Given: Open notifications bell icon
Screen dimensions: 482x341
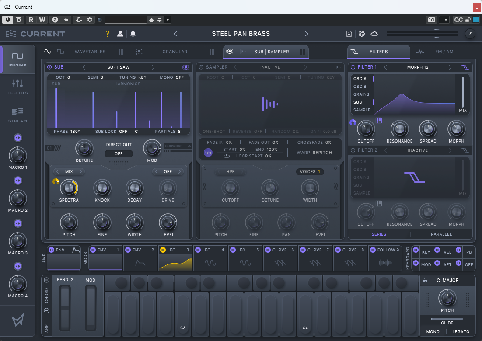Looking at the screenshot, I should [133, 34].
